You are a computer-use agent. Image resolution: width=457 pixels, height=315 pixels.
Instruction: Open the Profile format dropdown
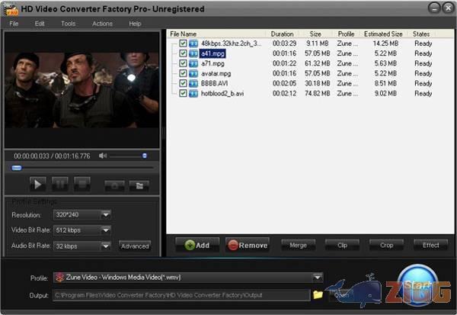click(318, 278)
